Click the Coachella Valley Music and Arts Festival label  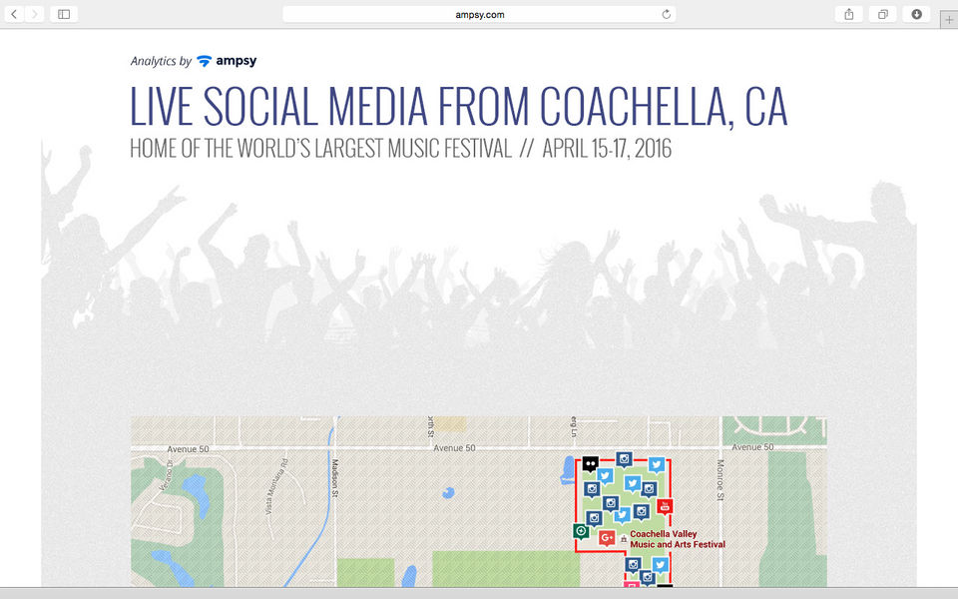click(677, 539)
